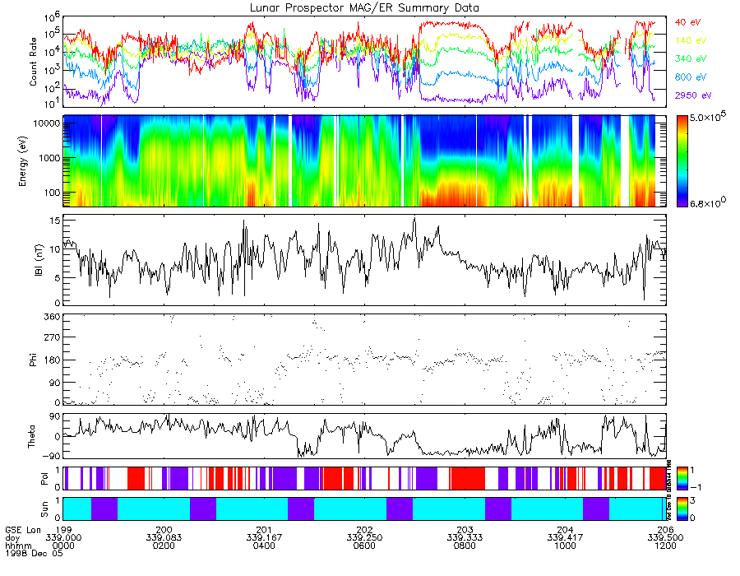Click the Count Rate axis label
The image size is (740, 576).
33,62
